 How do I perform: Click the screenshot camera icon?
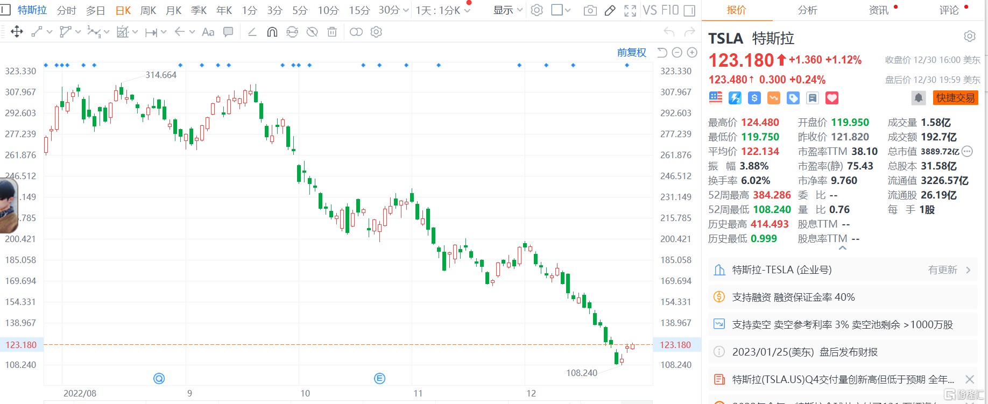coord(590,10)
